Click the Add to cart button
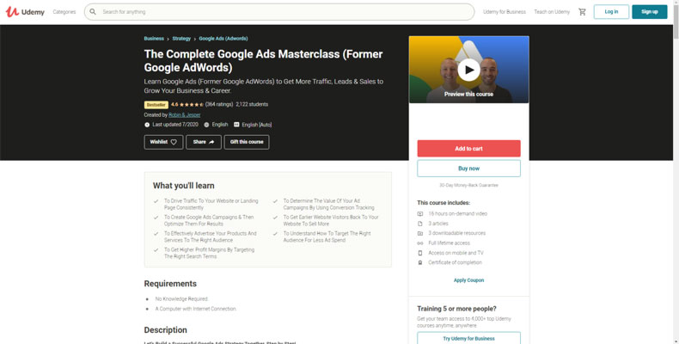 tap(469, 149)
